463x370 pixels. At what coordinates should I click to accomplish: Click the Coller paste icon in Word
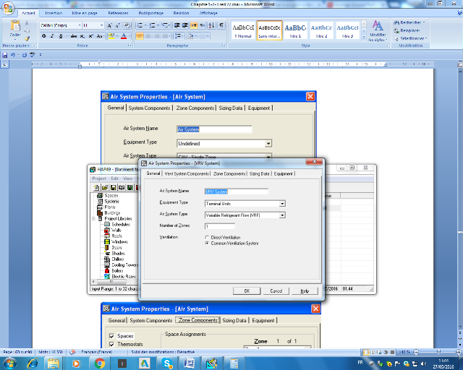[x=14, y=31]
